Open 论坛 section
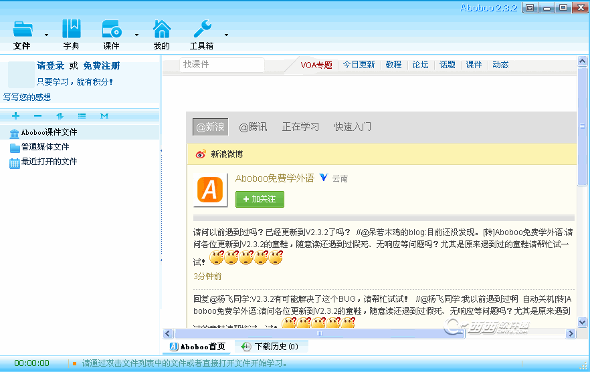The image size is (590, 372). point(420,65)
